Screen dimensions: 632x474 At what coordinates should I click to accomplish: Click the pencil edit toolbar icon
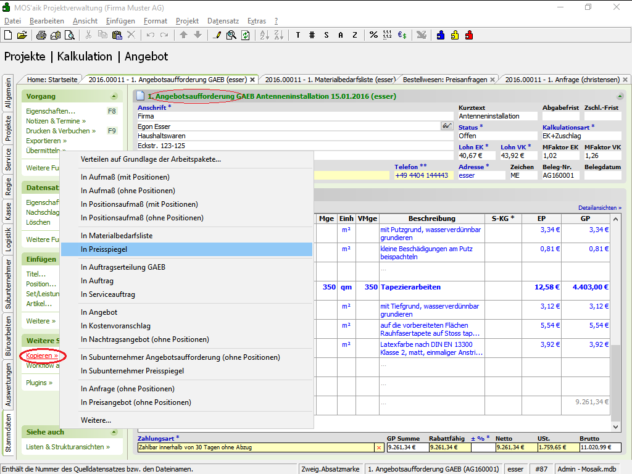(x=217, y=35)
